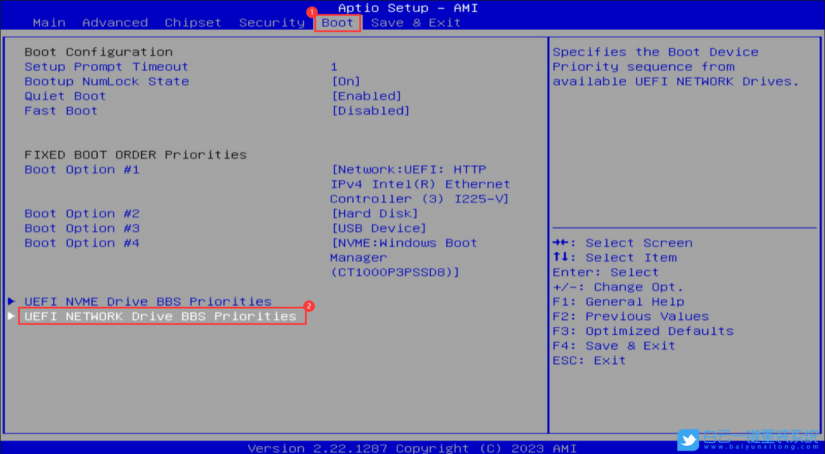Viewport: 825px width, 454px height.
Task: Open the Advanced setup page
Action: tap(115, 22)
